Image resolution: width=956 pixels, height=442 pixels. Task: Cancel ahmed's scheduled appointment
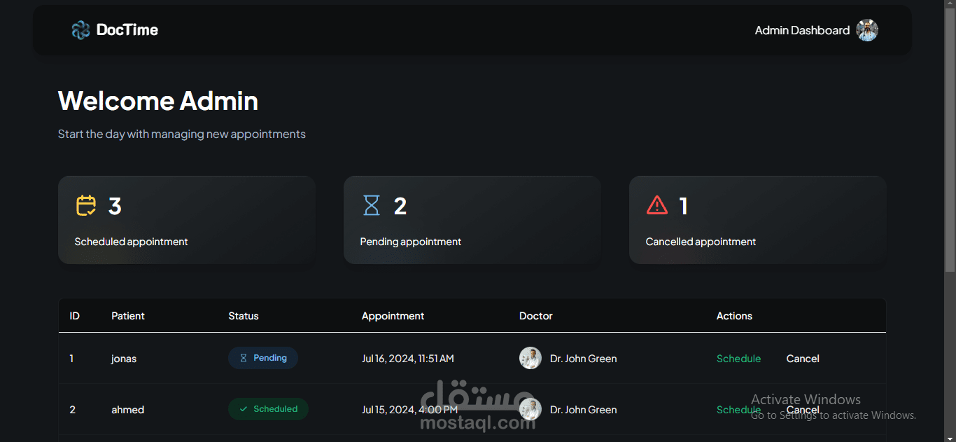[803, 409]
